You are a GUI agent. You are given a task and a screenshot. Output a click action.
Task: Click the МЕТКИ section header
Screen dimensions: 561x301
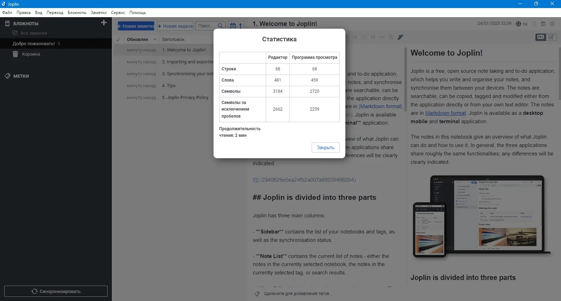[21, 76]
